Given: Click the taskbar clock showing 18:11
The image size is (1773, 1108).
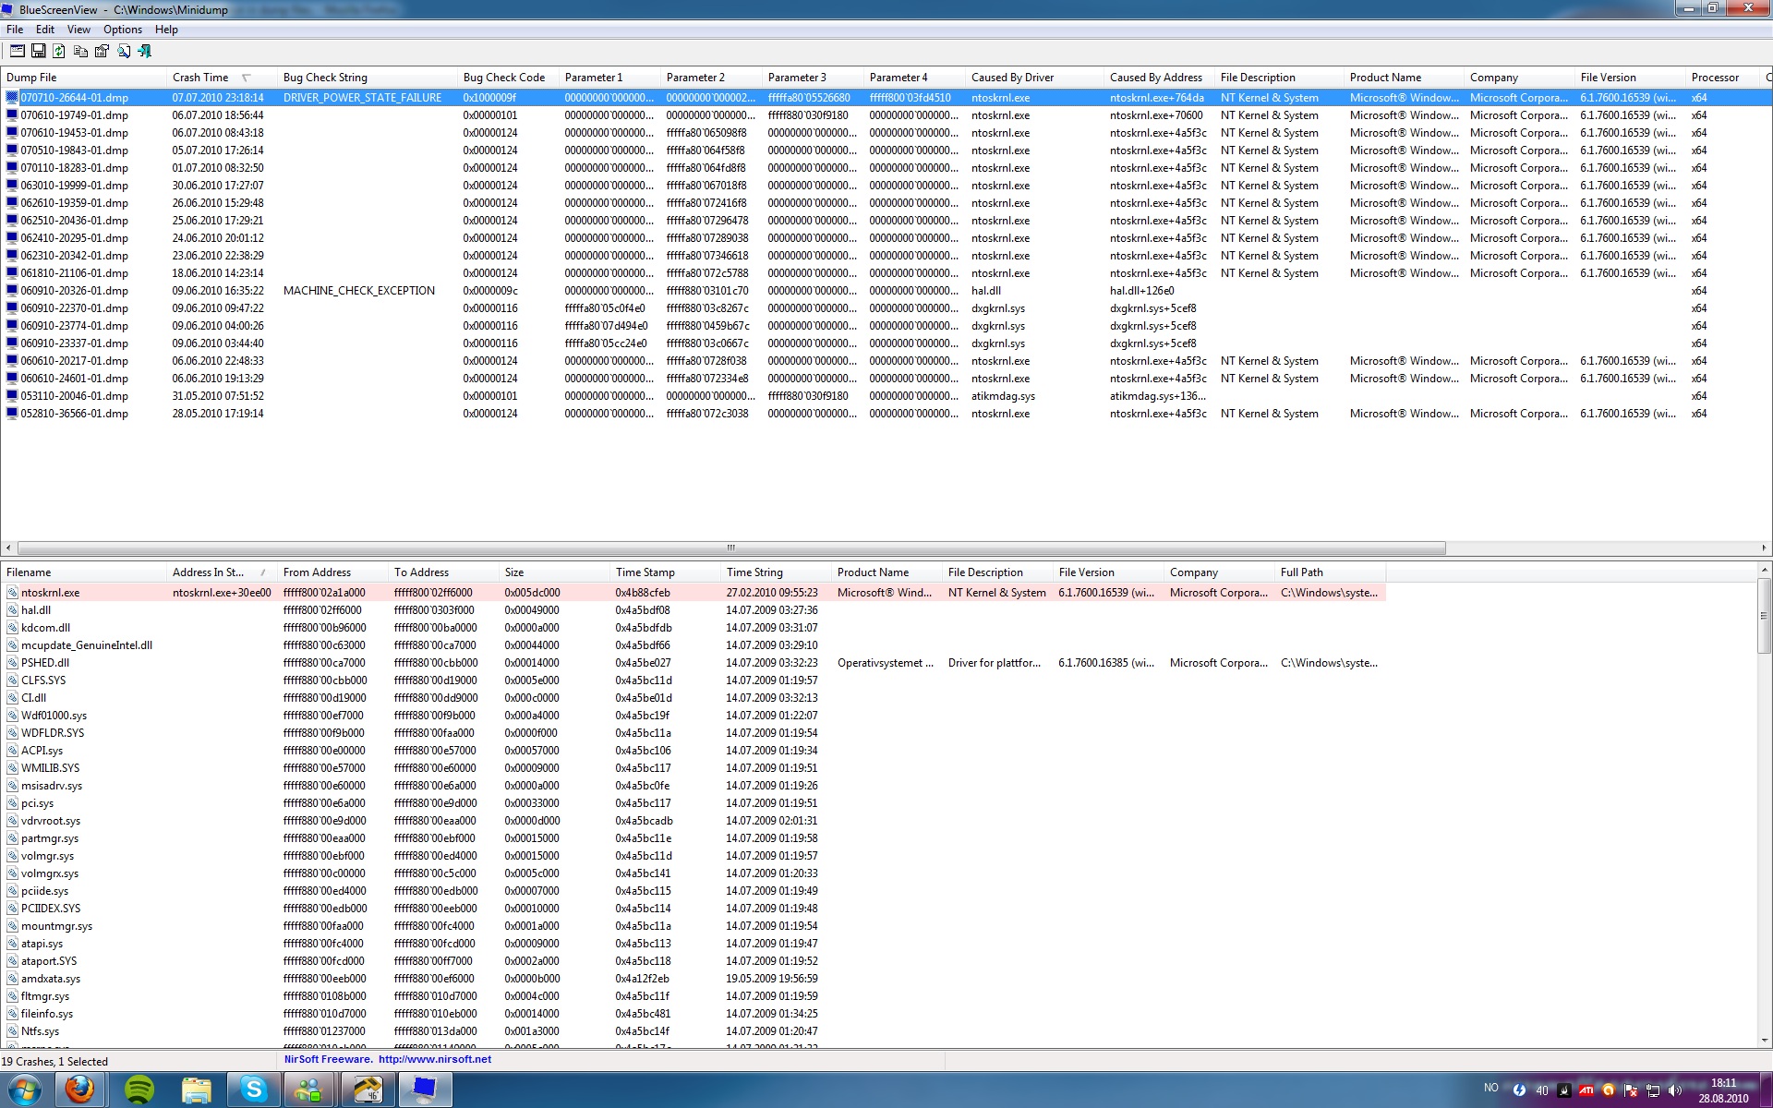Looking at the screenshot, I should (x=1723, y=1090).
